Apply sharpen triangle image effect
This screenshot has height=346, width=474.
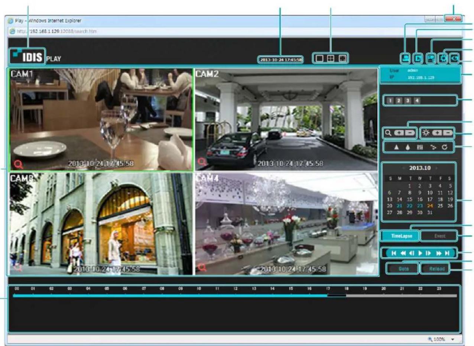397,147
